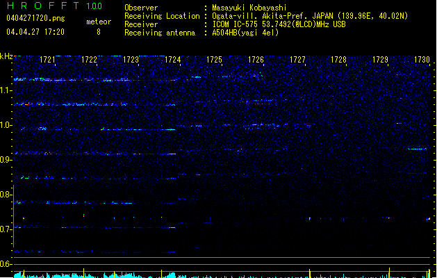Click receiver text ICOM IC-575 53.7492

(x=279, y=24)
